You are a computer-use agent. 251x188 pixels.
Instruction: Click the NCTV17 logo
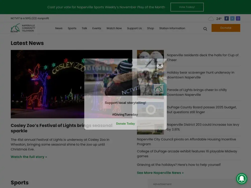point(23,28)
